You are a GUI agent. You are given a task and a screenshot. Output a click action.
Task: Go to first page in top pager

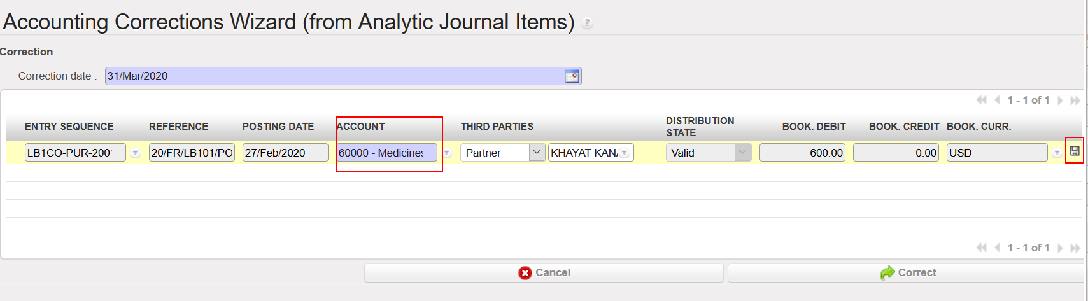tap(982, 101)
